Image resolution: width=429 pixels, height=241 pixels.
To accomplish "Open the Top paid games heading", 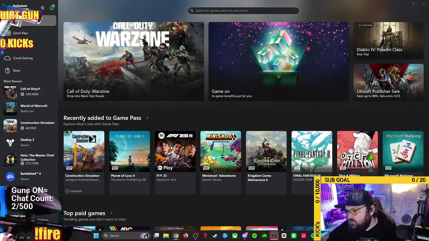I will [84, 213].
